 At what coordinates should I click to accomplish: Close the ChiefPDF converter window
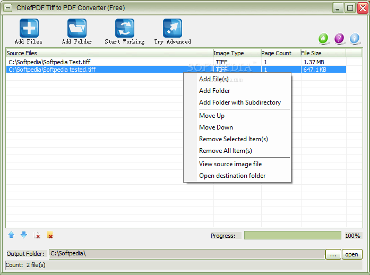[363, 8]
